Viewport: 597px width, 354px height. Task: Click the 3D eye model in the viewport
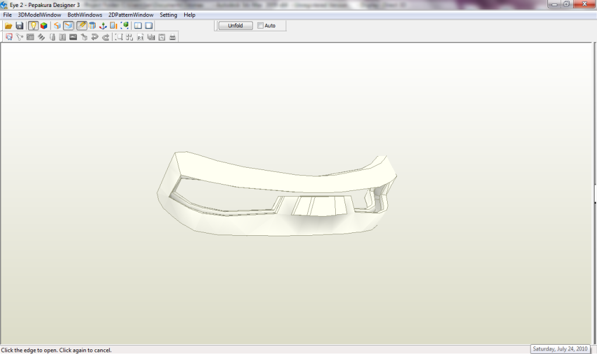click(x=277, y=194)
